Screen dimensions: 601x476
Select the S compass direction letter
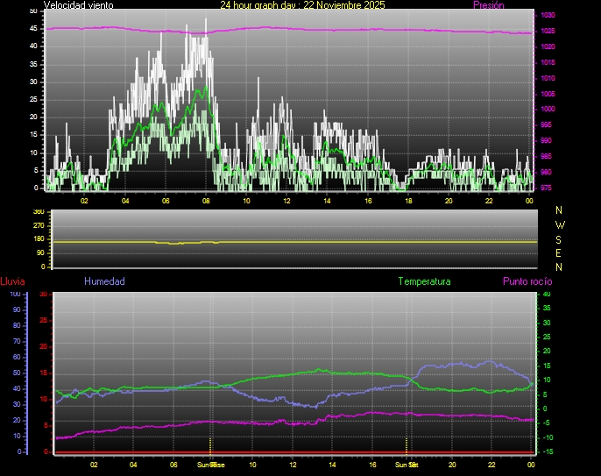tap(560, 238)
